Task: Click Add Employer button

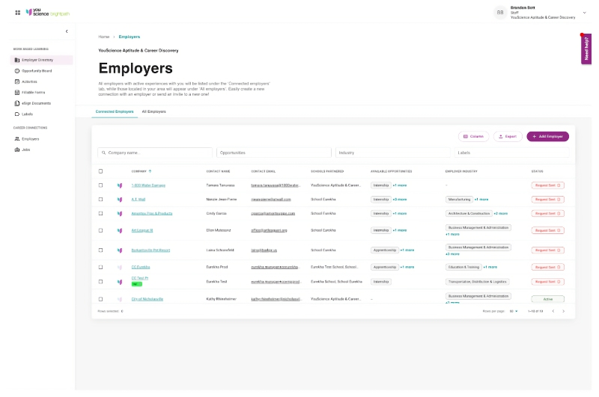Action: point(548,137)
